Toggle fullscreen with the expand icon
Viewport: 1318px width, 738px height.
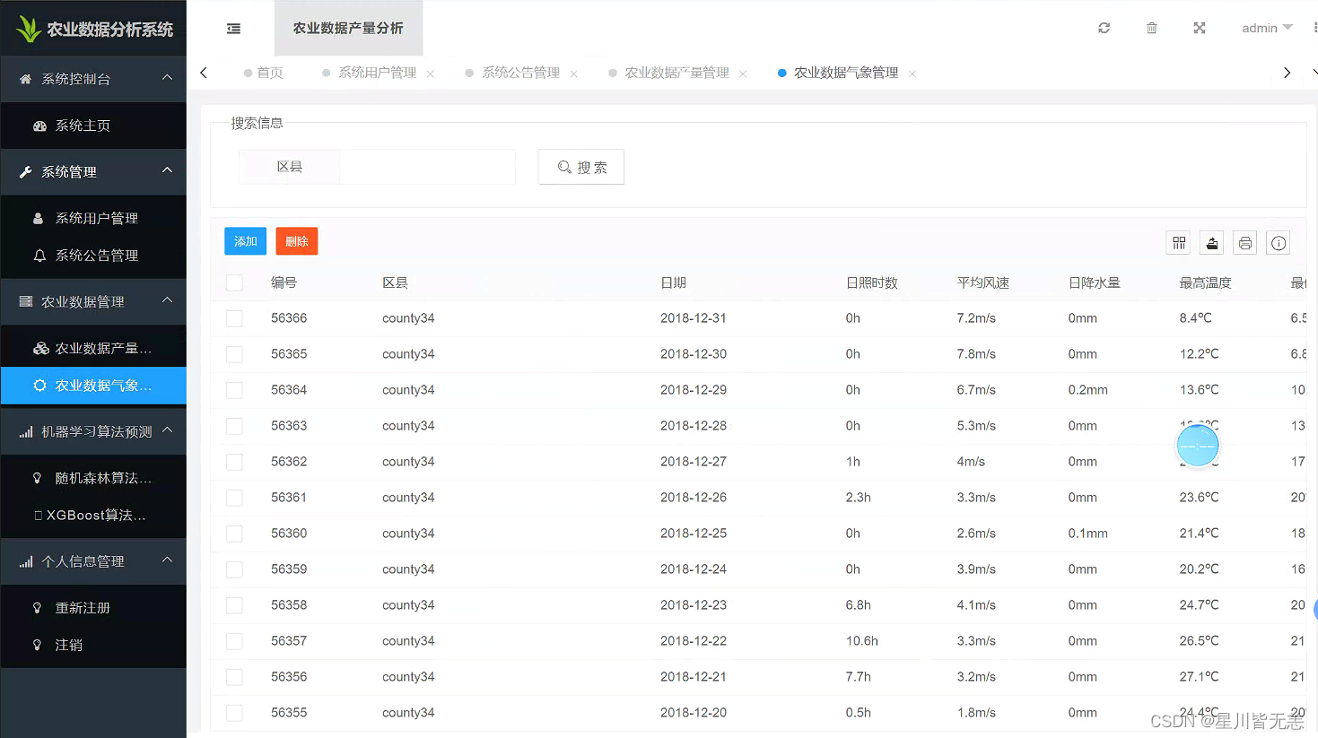(1200, 29)
